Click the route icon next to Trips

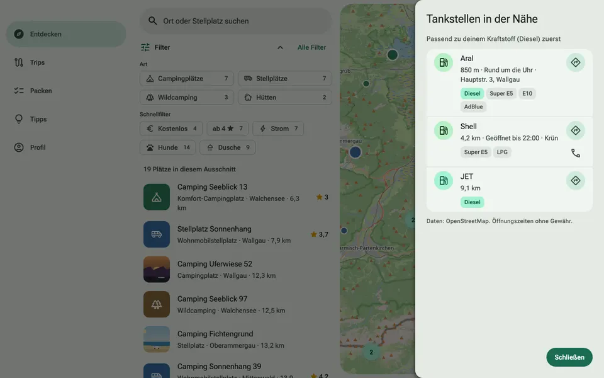[18, 62]
